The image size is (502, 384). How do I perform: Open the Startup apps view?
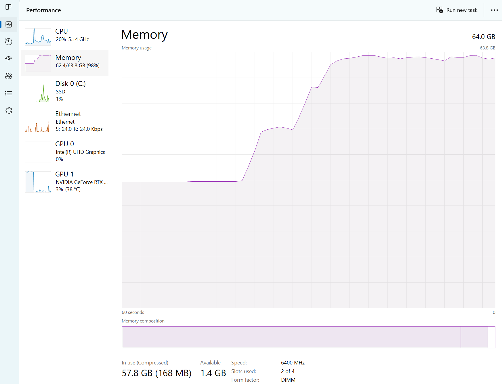pyautogui.click(x=8, y=59)
